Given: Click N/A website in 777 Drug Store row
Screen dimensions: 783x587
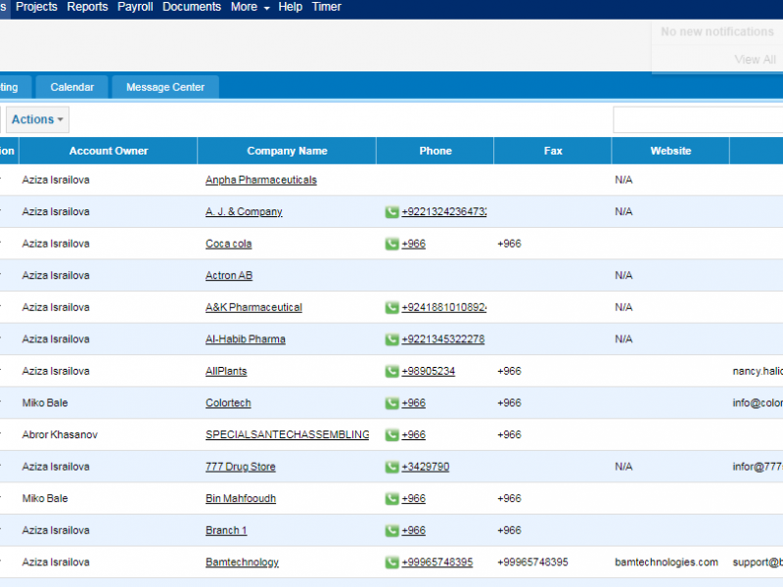Looking at the screenshot, I should [623, 468].
